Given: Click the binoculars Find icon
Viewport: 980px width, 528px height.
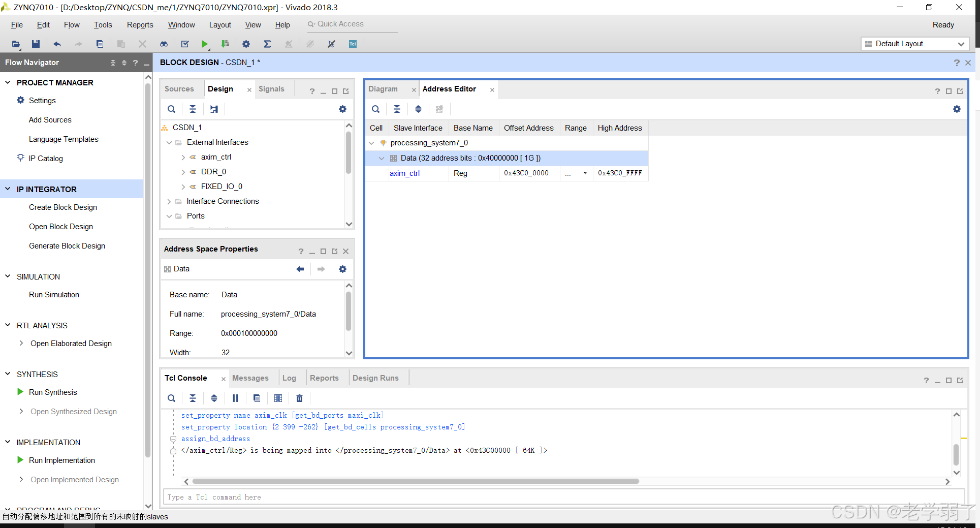Looking at the screenshot, I should click(164, 44).
